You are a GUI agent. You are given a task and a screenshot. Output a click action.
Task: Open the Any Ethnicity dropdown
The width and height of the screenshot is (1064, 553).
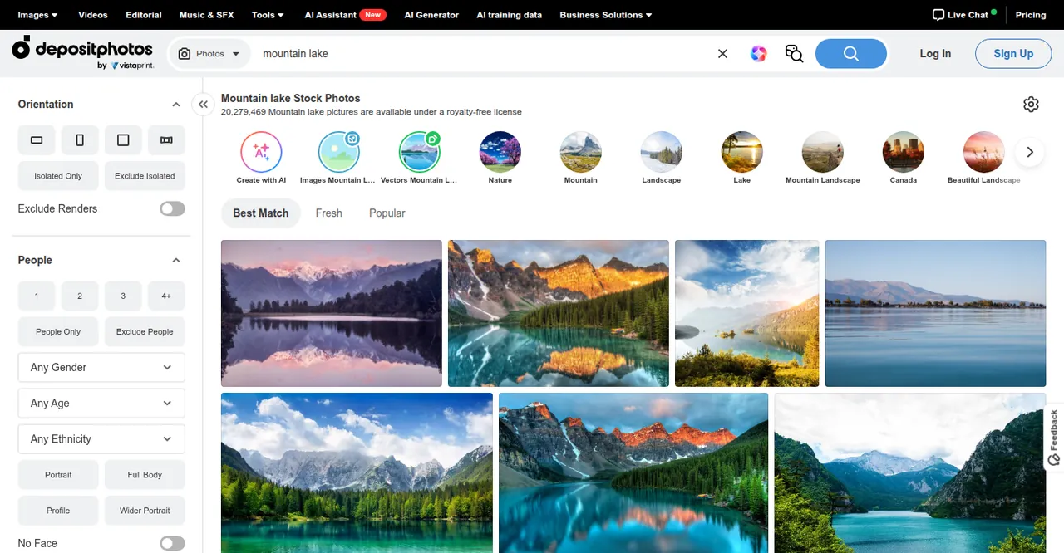[101, 438]
